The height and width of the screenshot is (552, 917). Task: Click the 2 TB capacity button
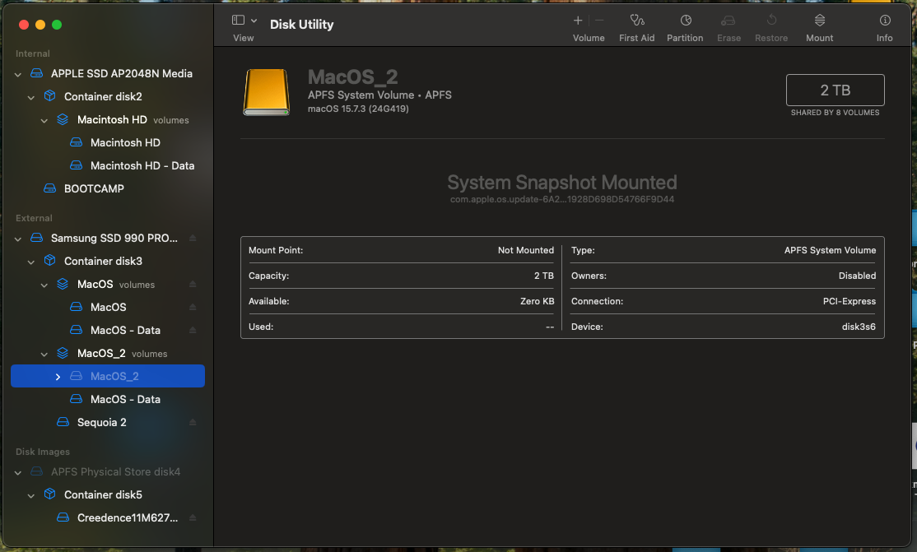[835, 90]
